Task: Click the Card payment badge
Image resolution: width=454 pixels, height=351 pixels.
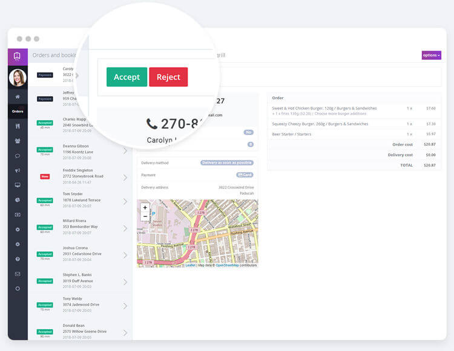Action: coord(245,175)
